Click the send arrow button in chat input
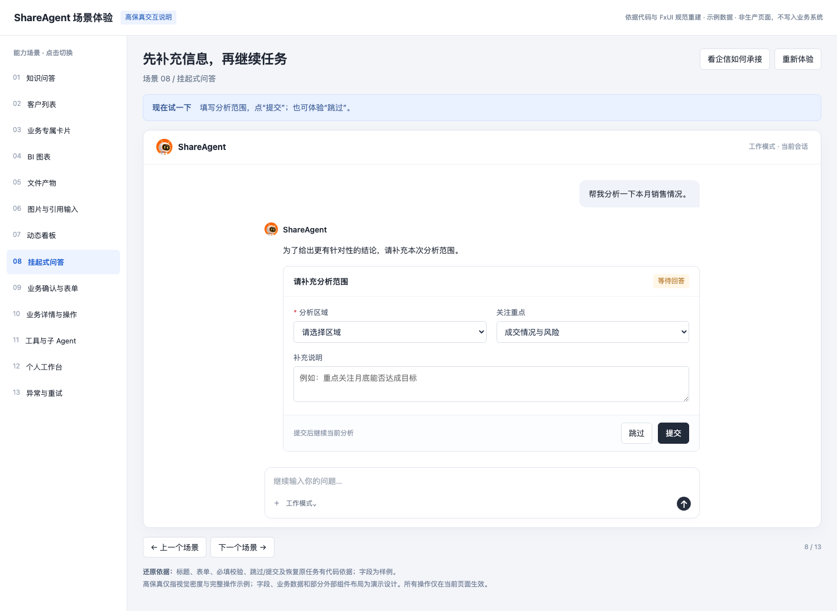 [684, 503]
